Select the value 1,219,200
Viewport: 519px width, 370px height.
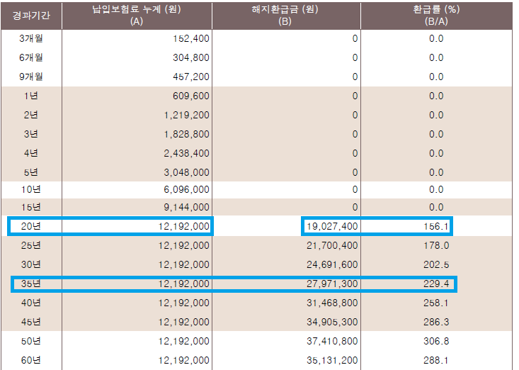click(x=187, y=116)
